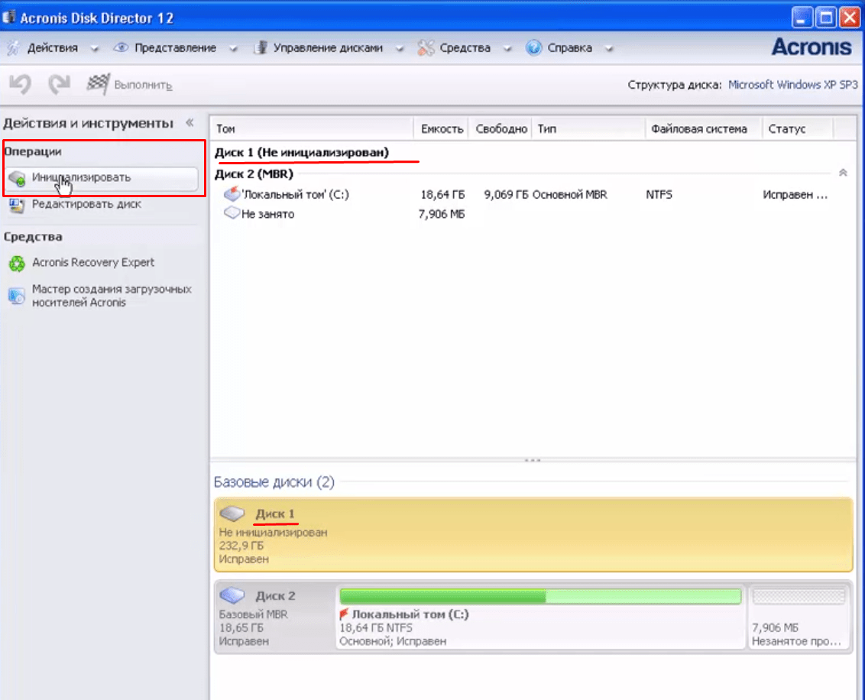Click the Undo arrow icon in toolbar
Image resolution: width=865 pixels, height=700 pixels.
pos(20,84)
